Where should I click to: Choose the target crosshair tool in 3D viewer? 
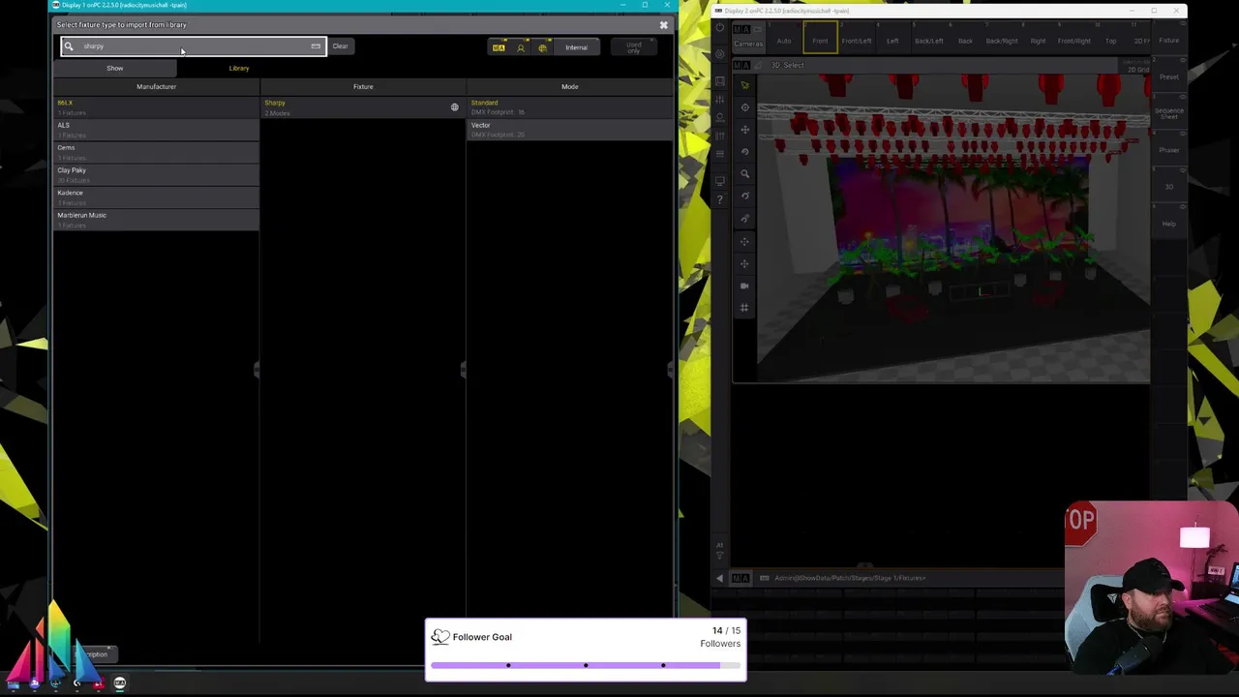point(744,107)
